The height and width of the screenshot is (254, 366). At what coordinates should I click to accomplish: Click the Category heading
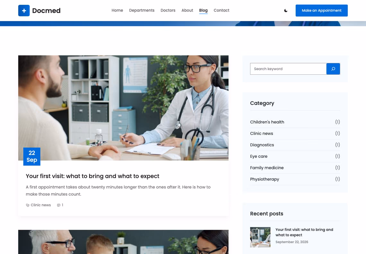[262, 103]
